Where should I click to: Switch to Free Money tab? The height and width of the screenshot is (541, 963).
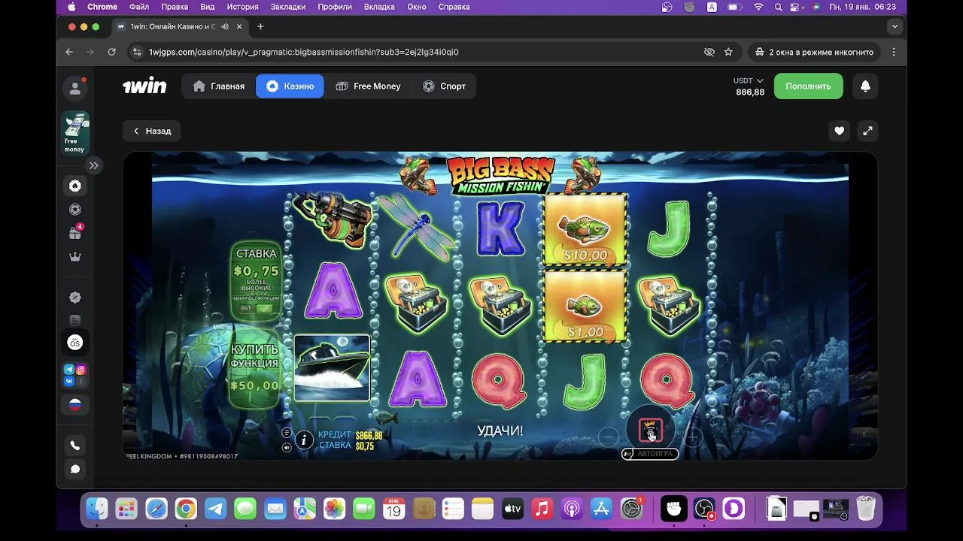(368, 86)
